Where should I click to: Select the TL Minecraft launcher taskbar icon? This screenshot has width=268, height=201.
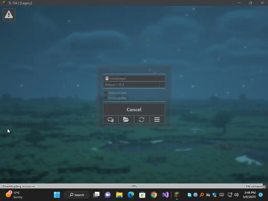coord(177,195)
